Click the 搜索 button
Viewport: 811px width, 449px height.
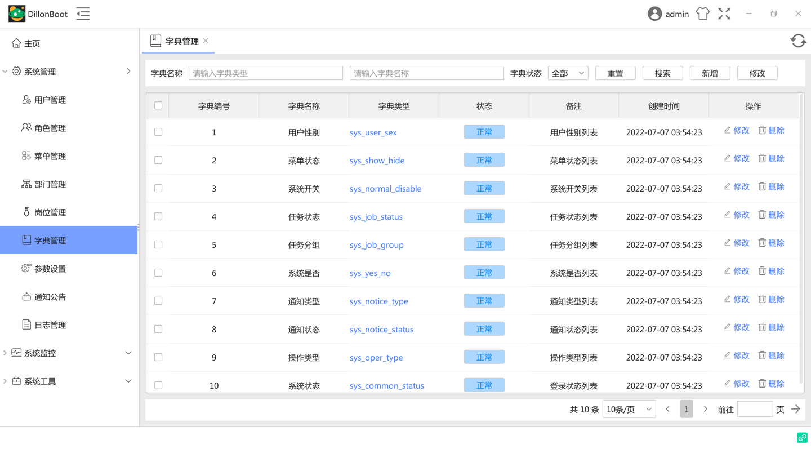663,73
